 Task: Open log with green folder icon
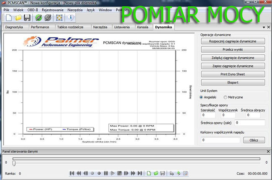point(156,173)
